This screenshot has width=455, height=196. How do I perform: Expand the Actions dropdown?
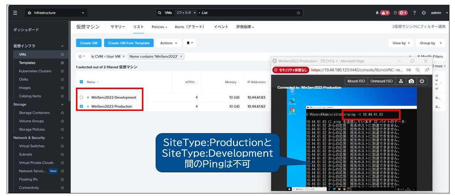[169, 43]
